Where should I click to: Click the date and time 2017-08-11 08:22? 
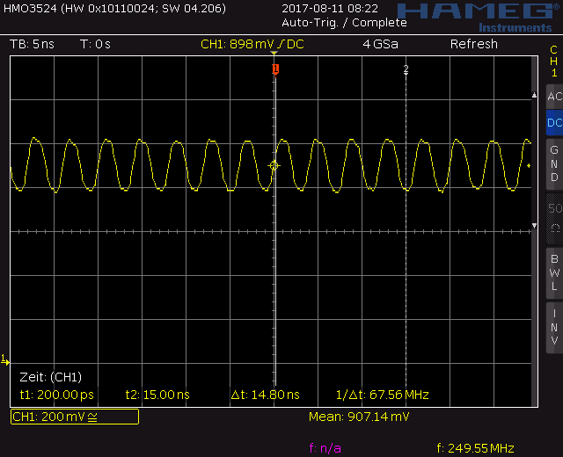tap(330, 8)
